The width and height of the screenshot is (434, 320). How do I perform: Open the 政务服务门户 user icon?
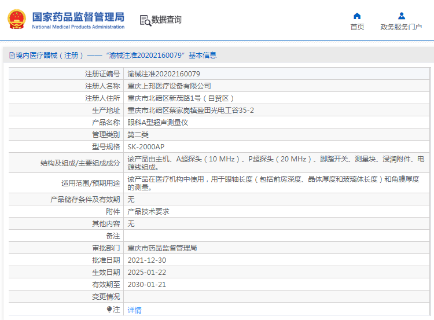click(402, 16)
